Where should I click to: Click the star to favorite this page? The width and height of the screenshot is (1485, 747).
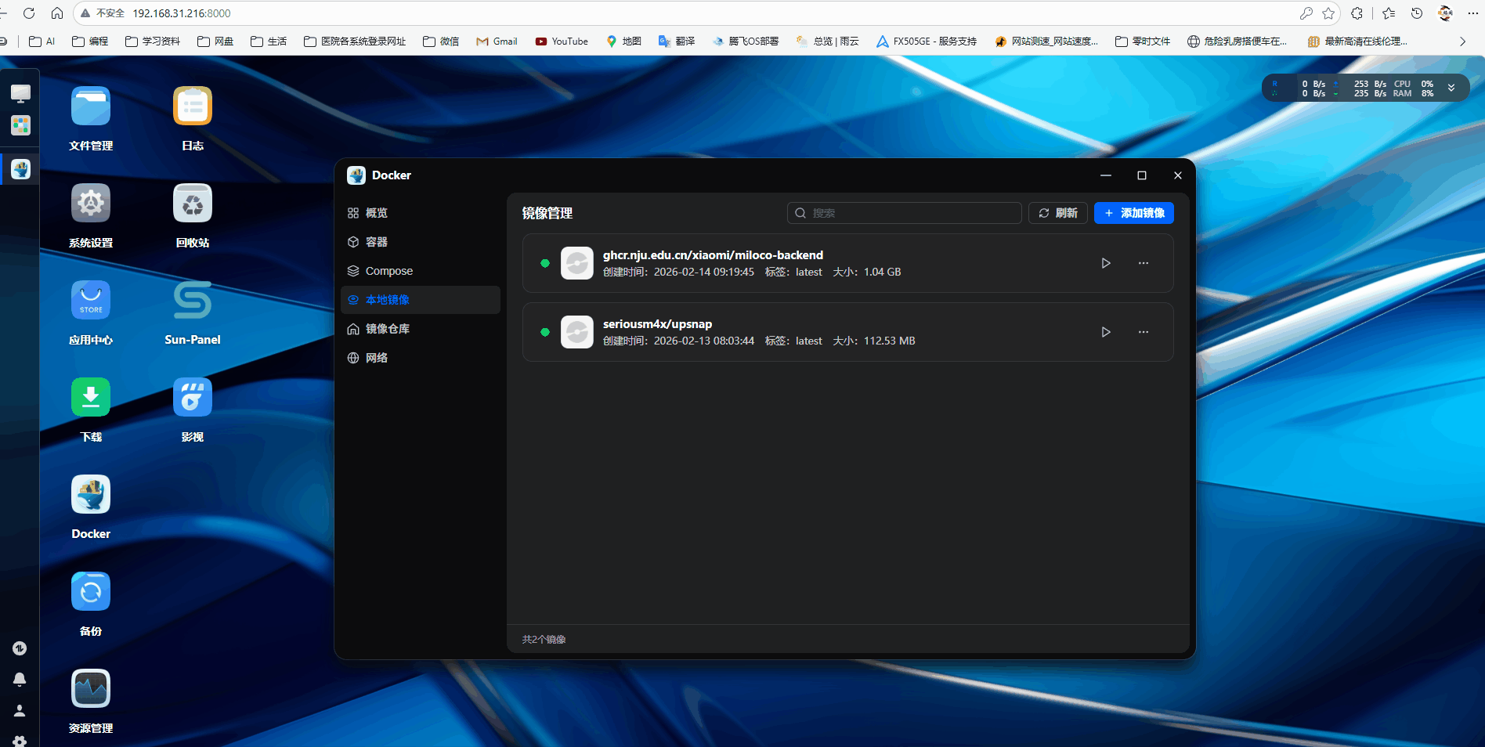point(1328,13)
